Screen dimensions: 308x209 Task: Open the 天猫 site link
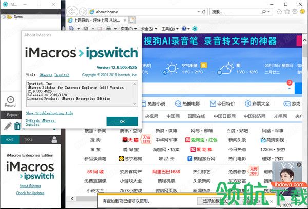pos(130,140)
